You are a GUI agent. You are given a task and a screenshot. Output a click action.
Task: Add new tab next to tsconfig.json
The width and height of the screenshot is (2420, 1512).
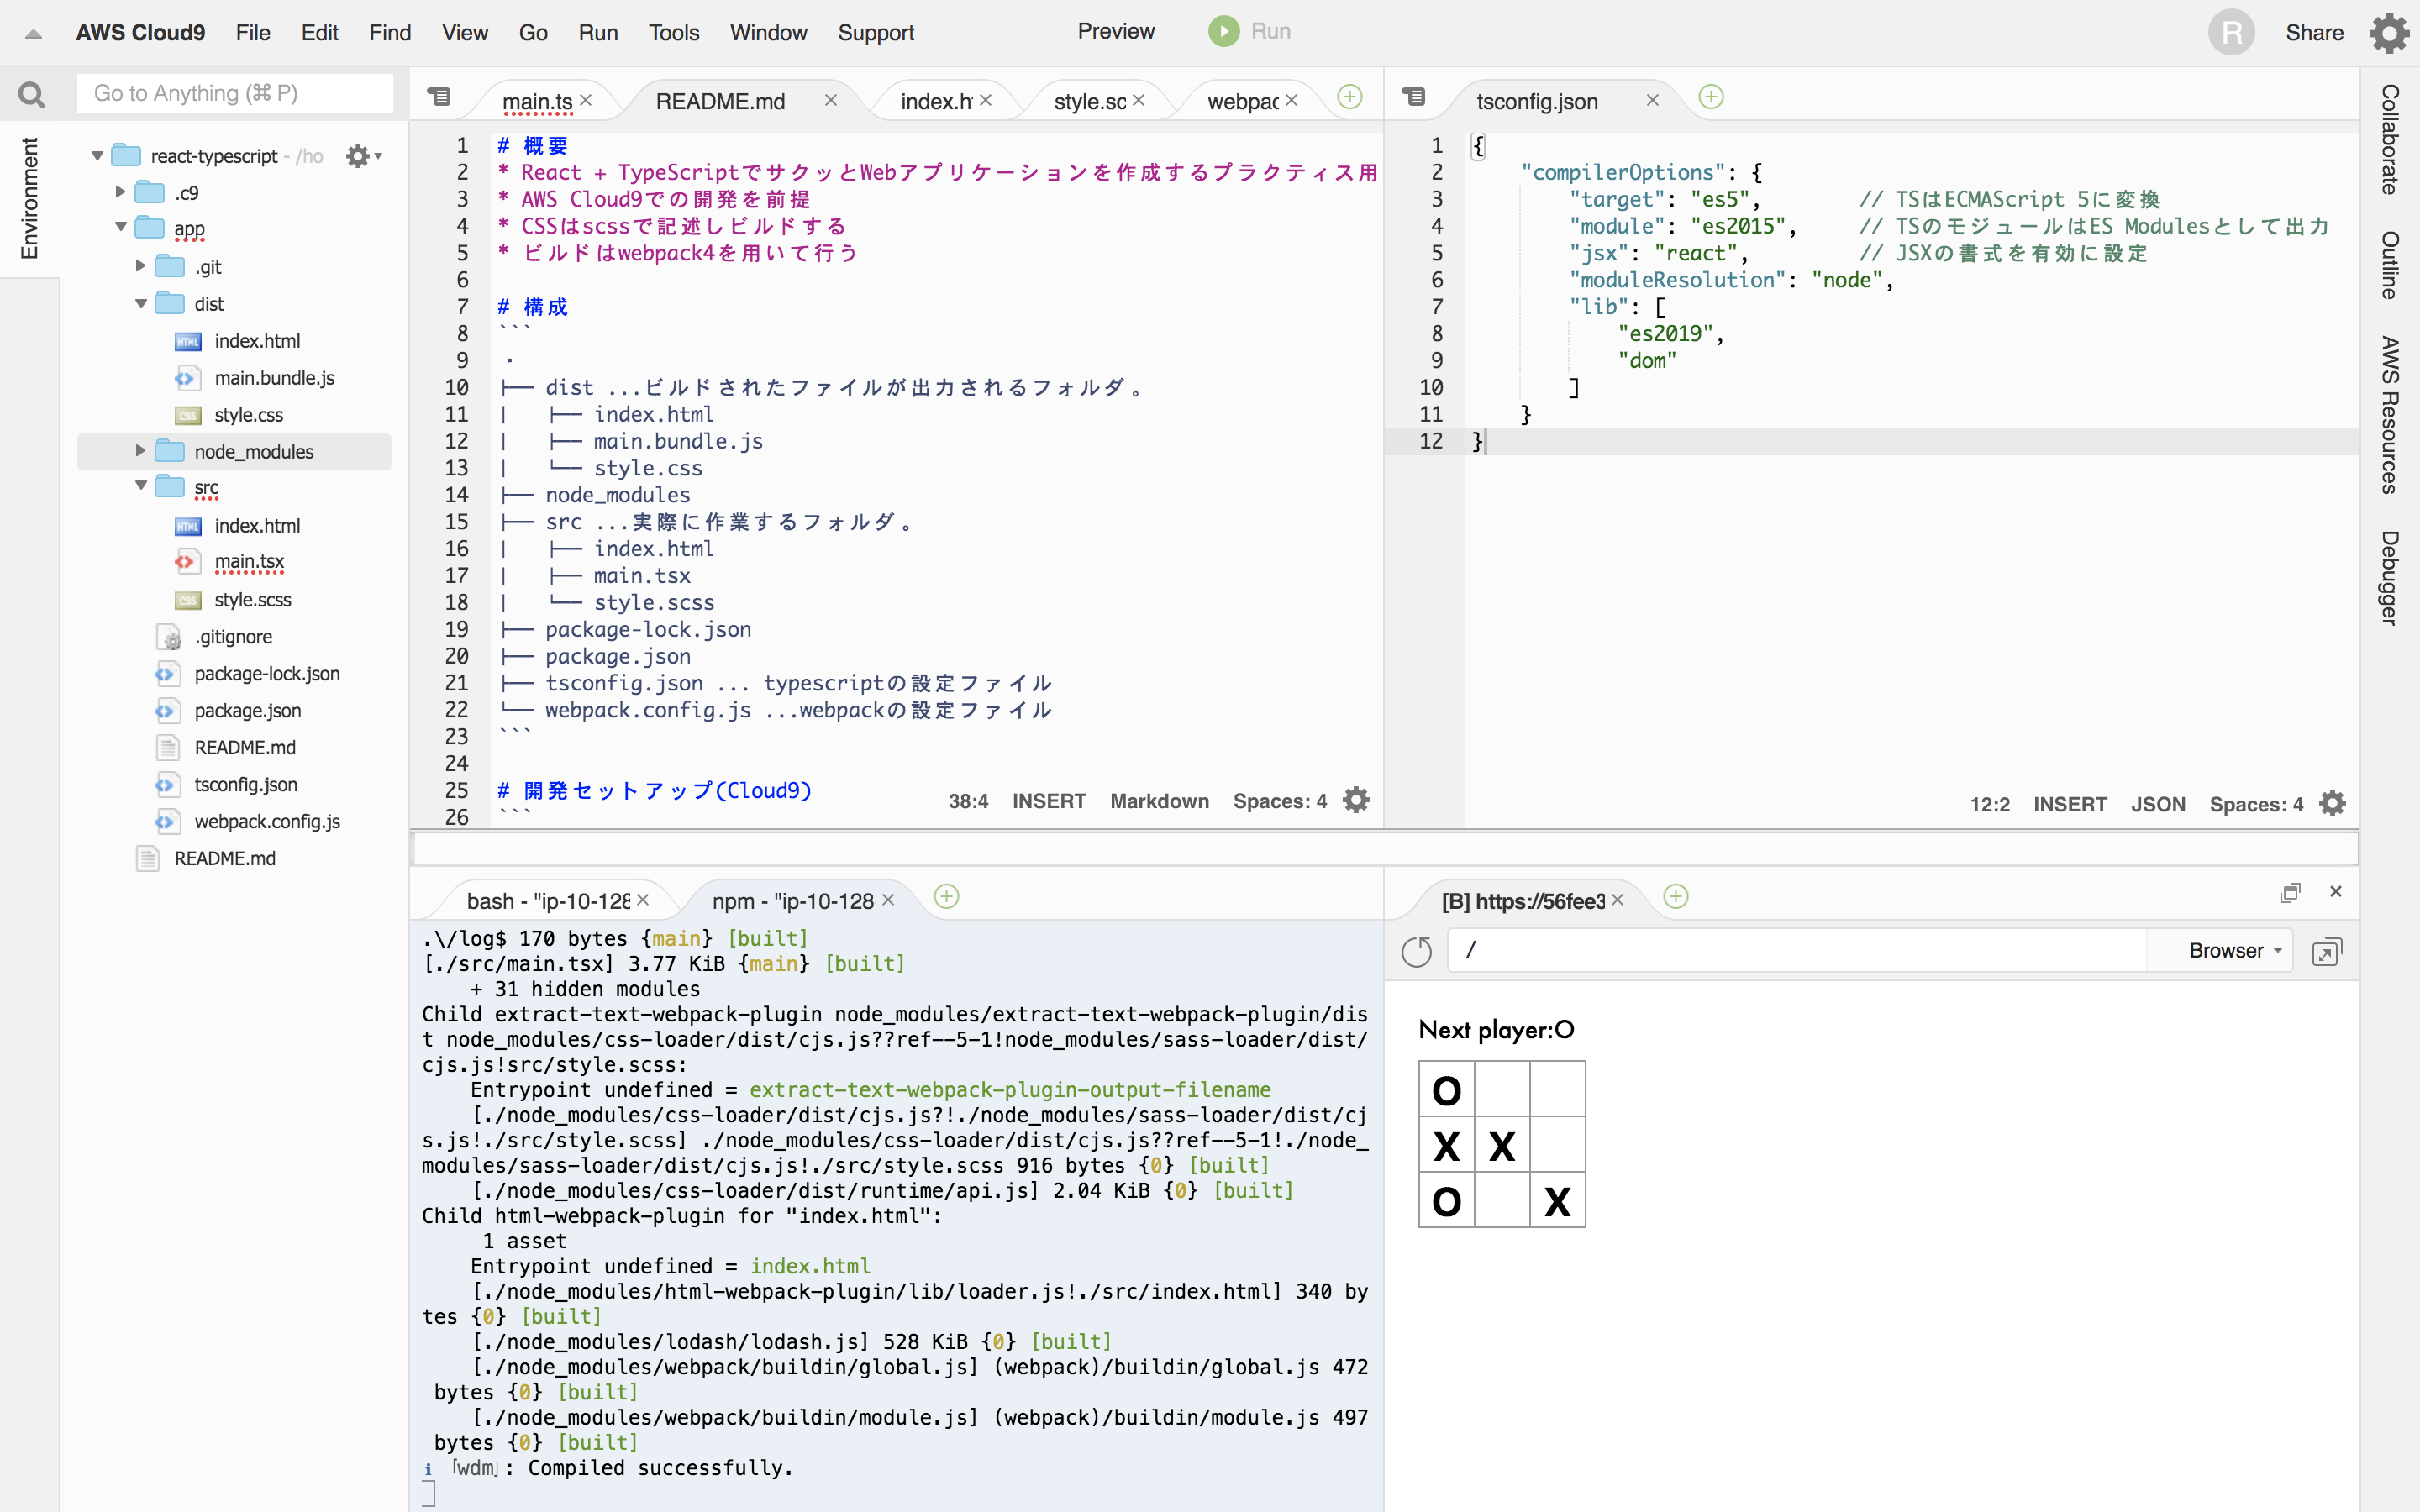coord(1711,97)
